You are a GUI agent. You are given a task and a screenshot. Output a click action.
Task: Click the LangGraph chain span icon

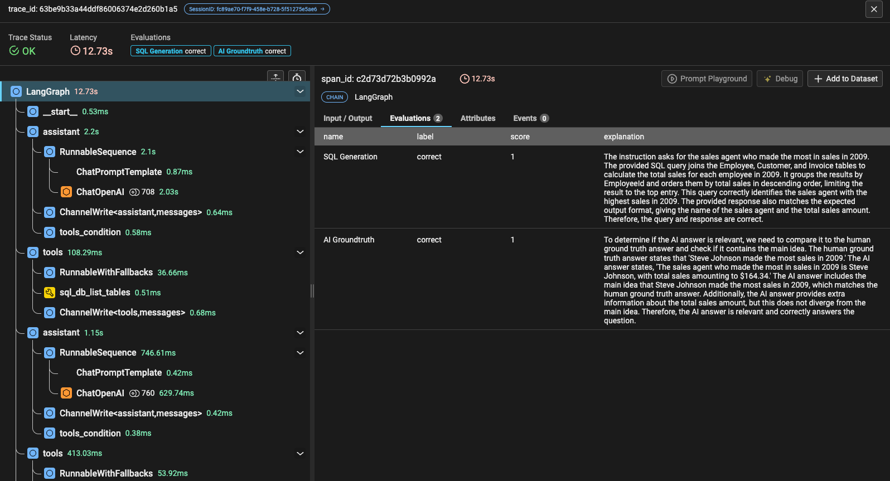[16, 91]
